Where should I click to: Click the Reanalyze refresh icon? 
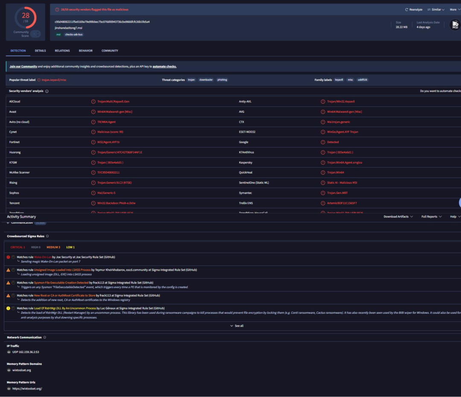tap(407, 10)
